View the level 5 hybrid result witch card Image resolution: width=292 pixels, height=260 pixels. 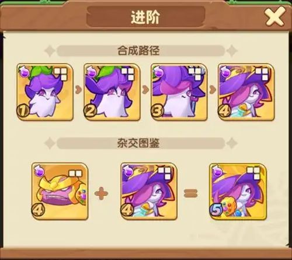[x=238, y=192]
